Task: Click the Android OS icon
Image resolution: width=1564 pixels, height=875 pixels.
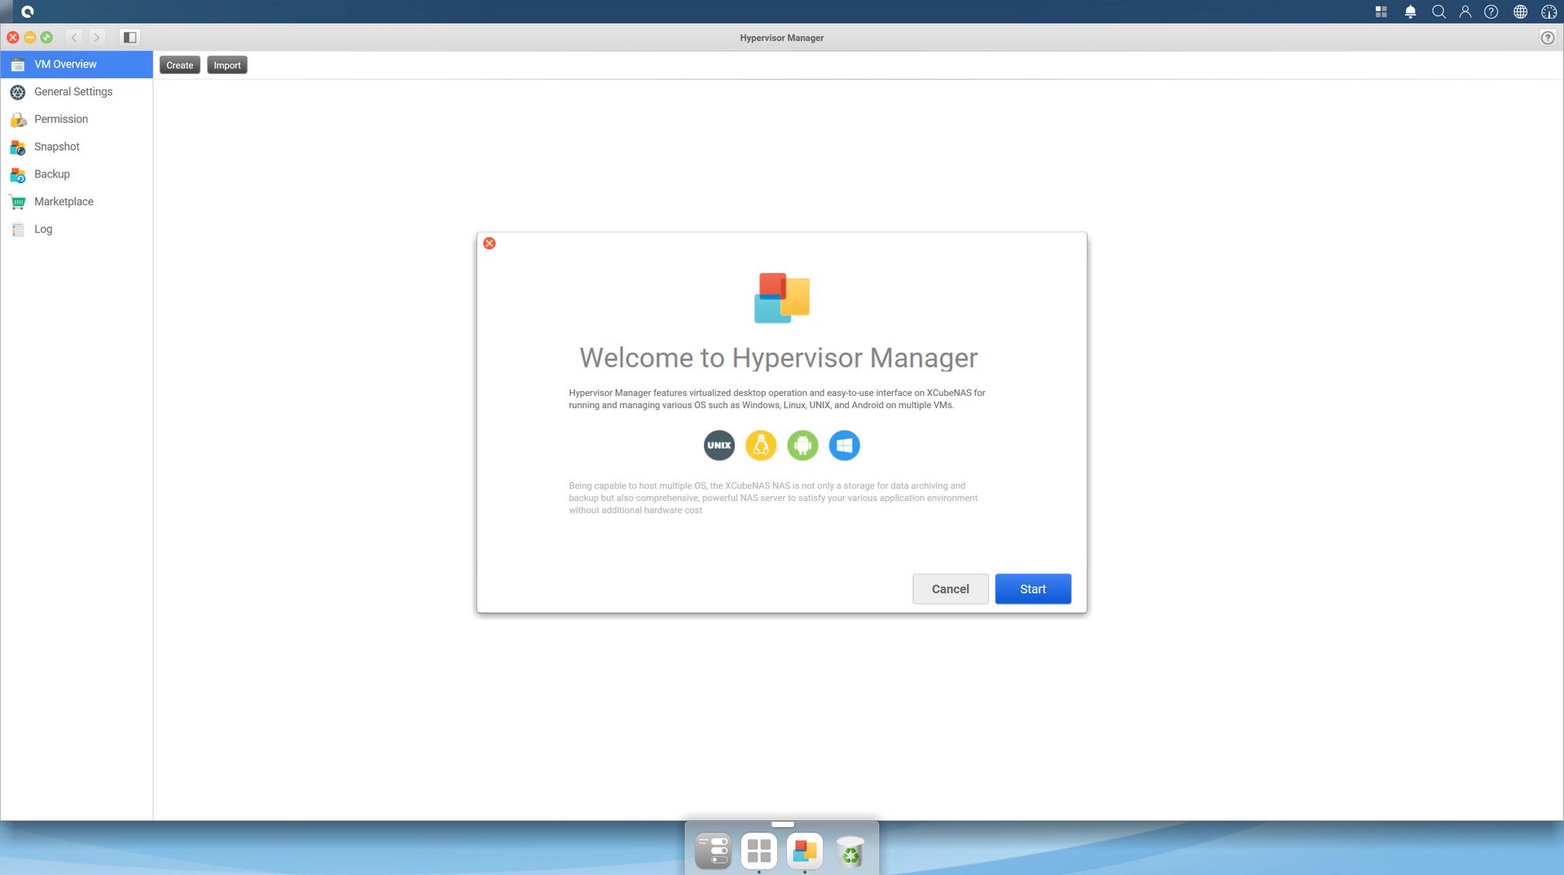Action: [802, 446]
